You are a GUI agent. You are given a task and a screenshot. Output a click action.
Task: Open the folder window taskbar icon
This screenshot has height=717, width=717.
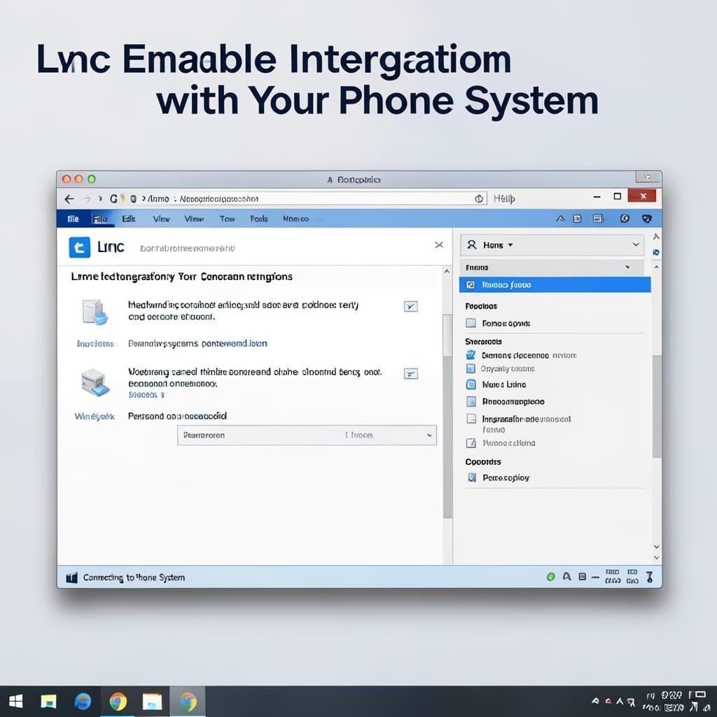152,701
